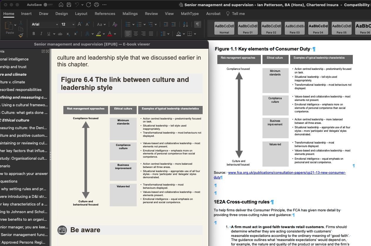Viewport: 371px width, 246px height.
Task: Toggle the AutoSave switch
Action: coord(48,5)
